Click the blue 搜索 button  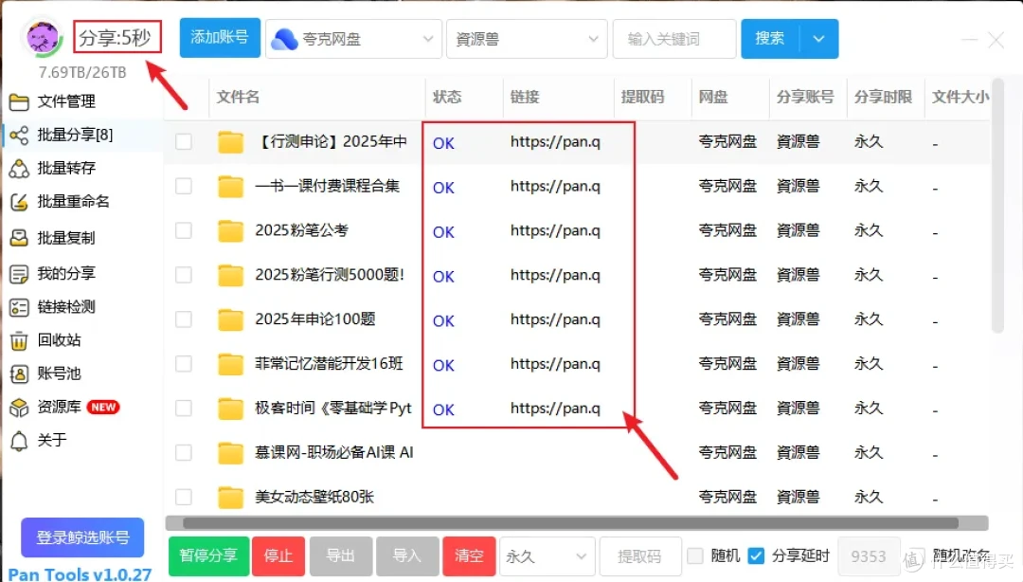[x=770, y=39]
